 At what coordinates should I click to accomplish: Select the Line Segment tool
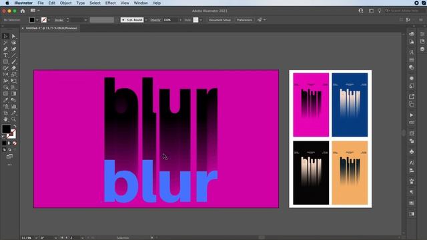(x=13, y=55)
